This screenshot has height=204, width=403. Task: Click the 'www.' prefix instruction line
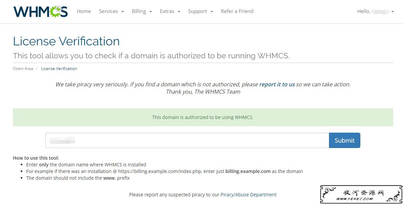tap(78, 178)
